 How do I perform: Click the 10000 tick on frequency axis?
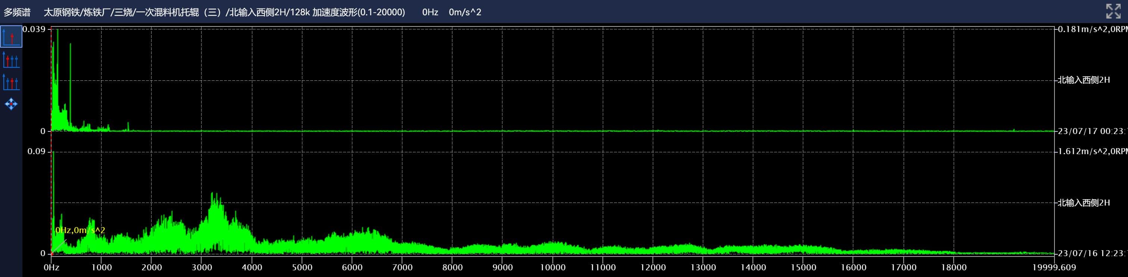click(552, 267)
